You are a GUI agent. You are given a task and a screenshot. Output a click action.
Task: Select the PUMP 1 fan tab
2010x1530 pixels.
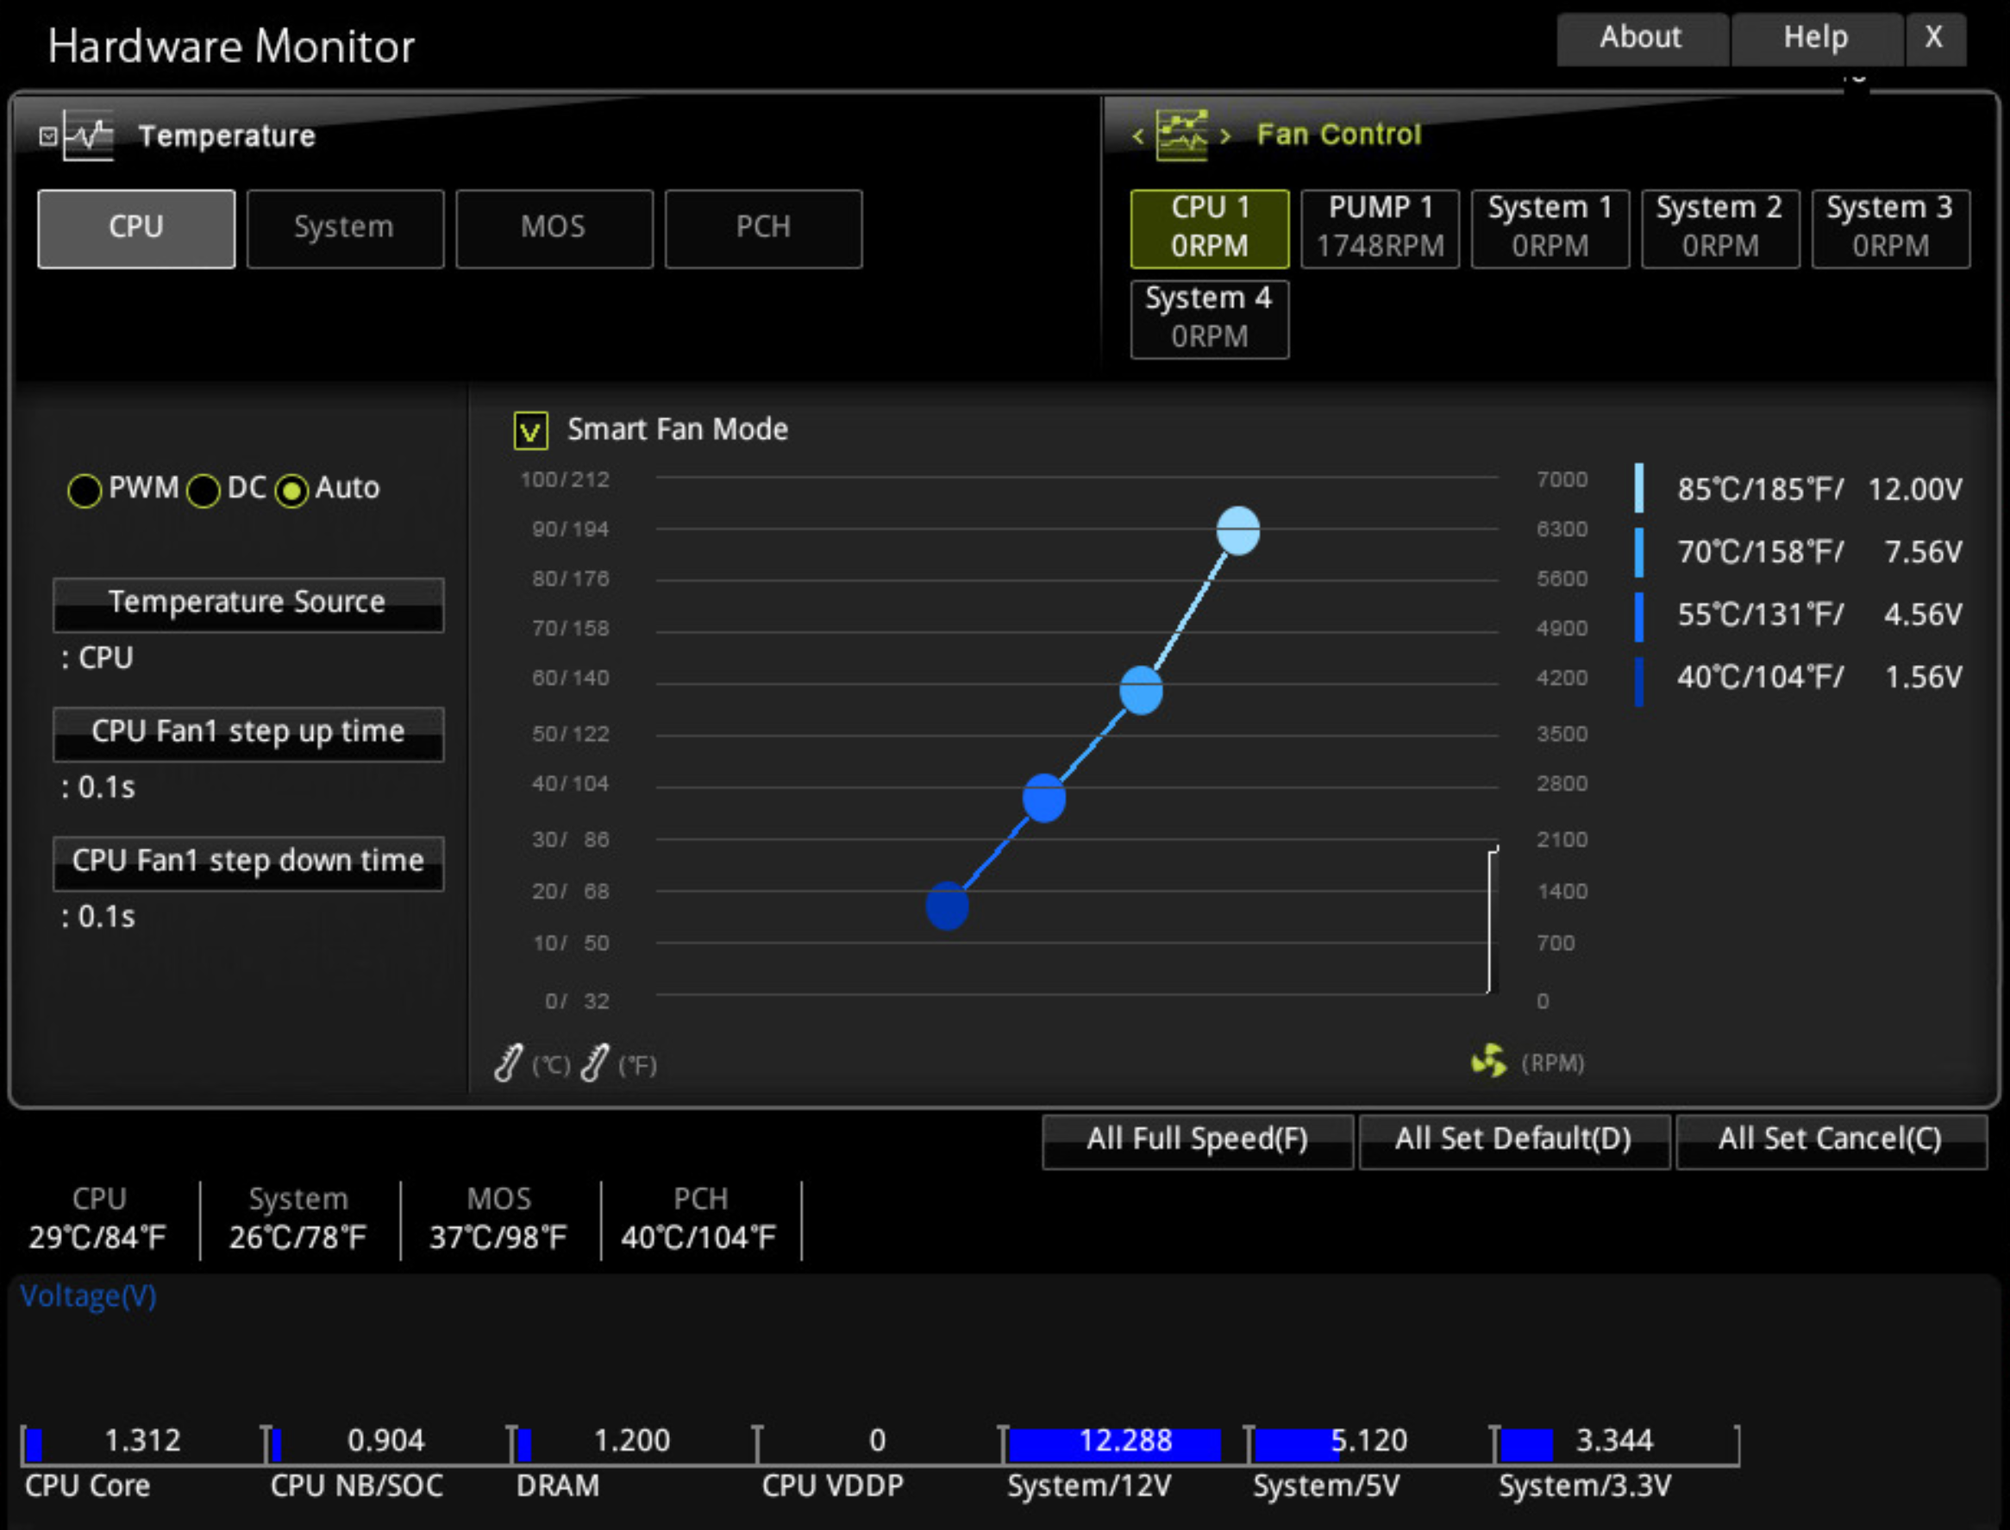1380,229
